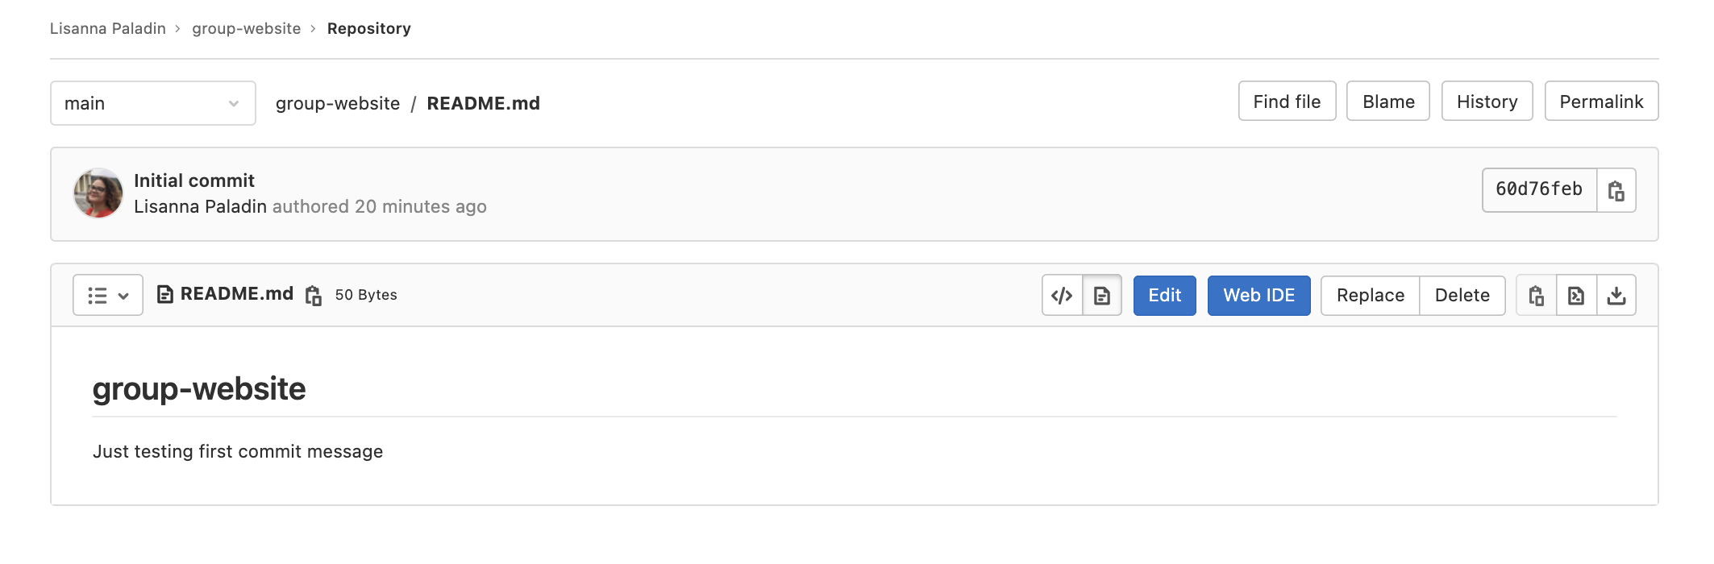View the file History
1714x564 pixels.
point(1487,102)
